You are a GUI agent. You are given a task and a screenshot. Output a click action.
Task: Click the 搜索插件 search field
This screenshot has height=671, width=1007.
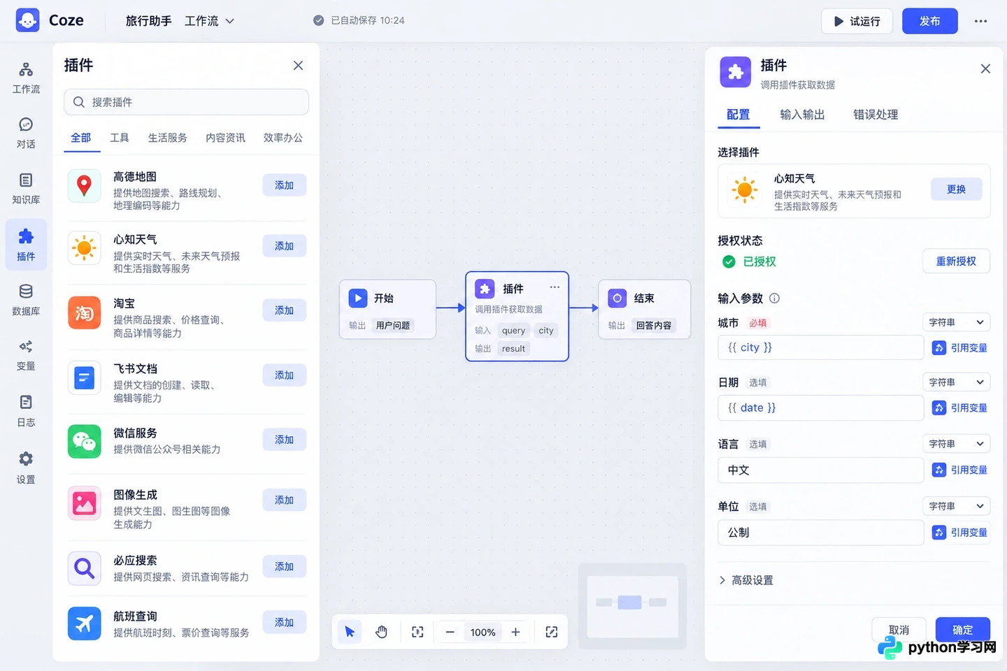tap(186, 102)
